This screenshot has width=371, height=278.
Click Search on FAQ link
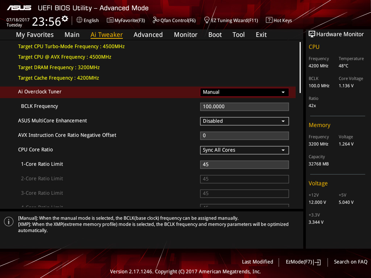click(350, 262)
